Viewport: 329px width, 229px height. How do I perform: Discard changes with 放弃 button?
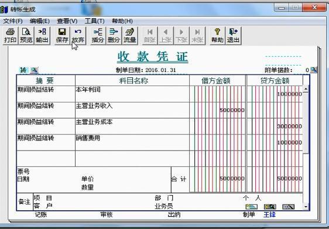tap(78, 36)
